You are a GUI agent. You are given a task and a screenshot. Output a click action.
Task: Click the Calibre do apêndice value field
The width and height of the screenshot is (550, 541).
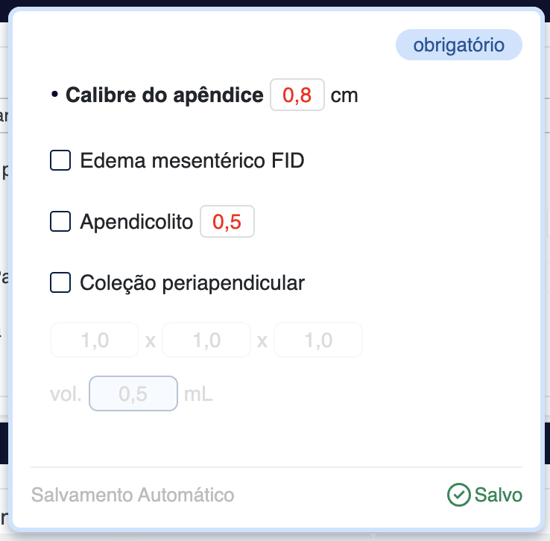(x=297, y=95)
